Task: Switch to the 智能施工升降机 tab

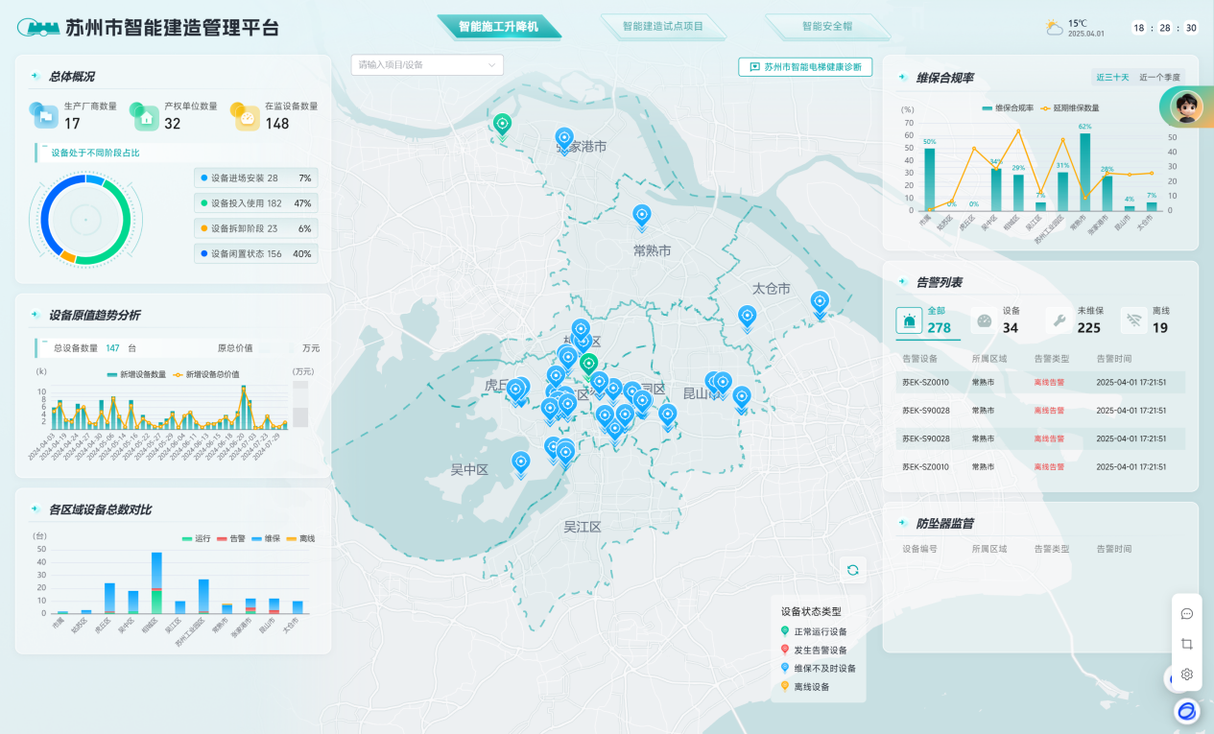Action: tap(498, 27)
